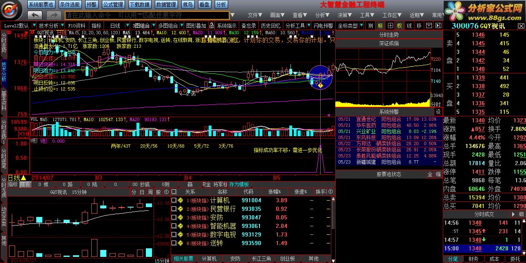526x263 pixels.
Task: Click the 下载数据 button
Action: 139,4
